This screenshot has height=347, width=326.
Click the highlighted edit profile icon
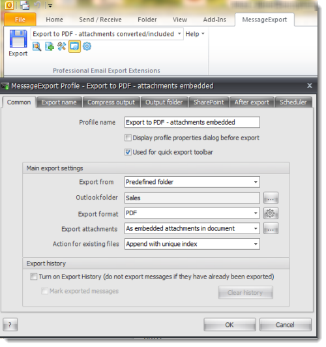pyautogui.click(x=74, y=46)
